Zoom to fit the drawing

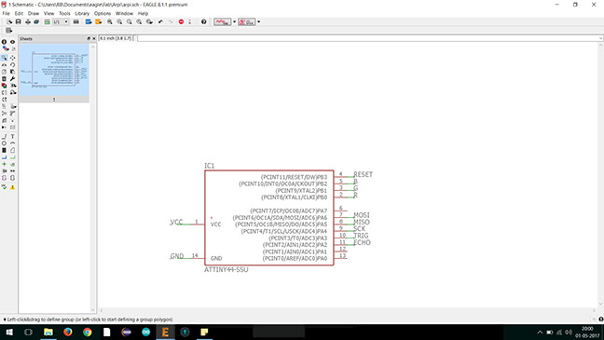[x=110, y=22]
